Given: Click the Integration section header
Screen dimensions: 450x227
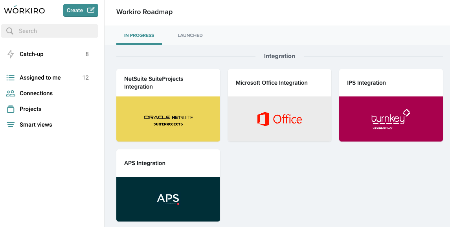Looking at the screenshot, I should coord(279,56).
